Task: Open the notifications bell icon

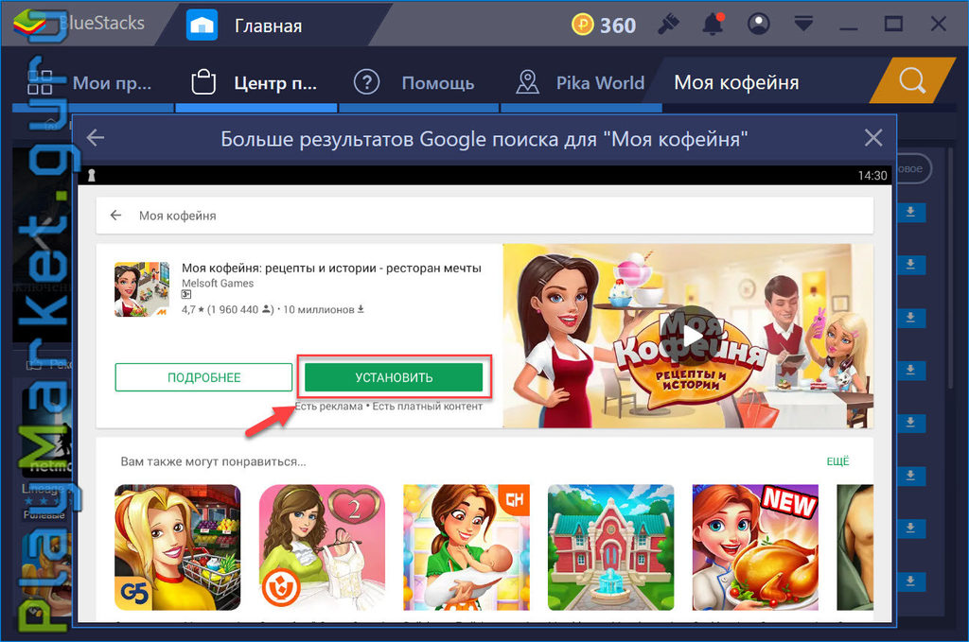Action: (x=713, y=24)
